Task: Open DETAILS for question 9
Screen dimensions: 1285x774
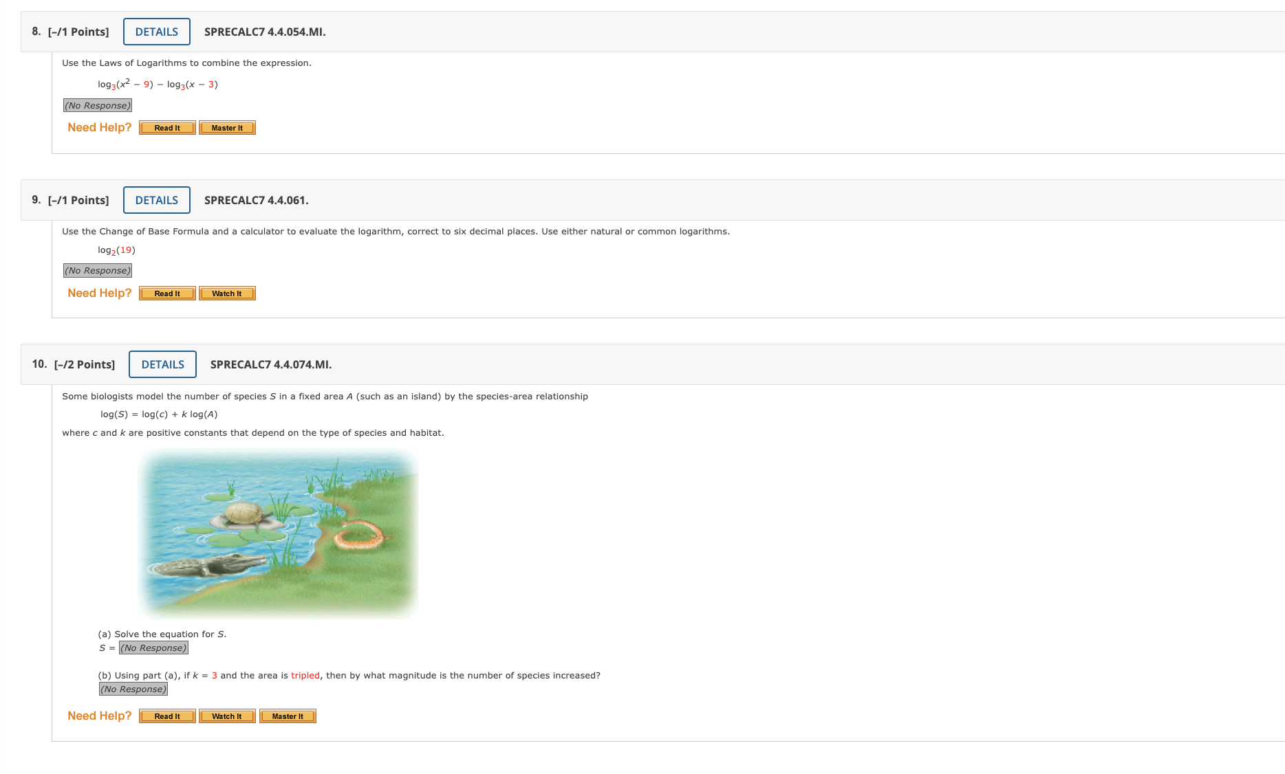Action: pos(157,200)
